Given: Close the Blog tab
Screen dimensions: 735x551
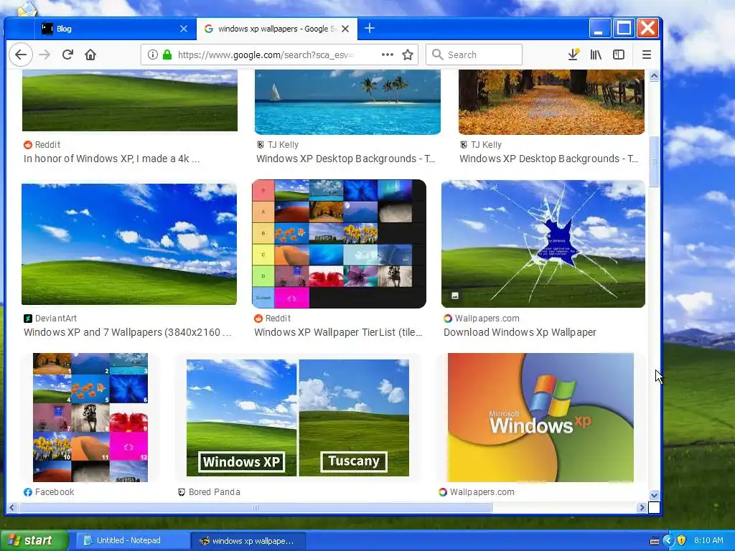Looking at the screenshot, I should 184,29.
